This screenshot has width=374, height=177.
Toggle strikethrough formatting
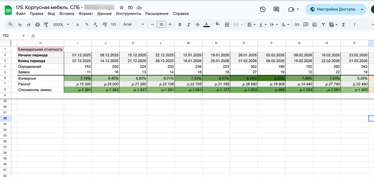point(198,25)
